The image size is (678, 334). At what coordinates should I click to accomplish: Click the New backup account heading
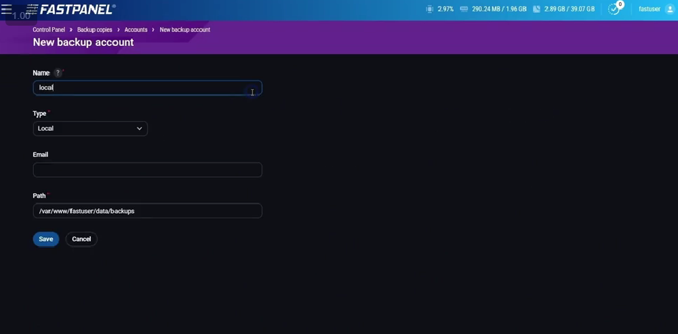point(83,43)
